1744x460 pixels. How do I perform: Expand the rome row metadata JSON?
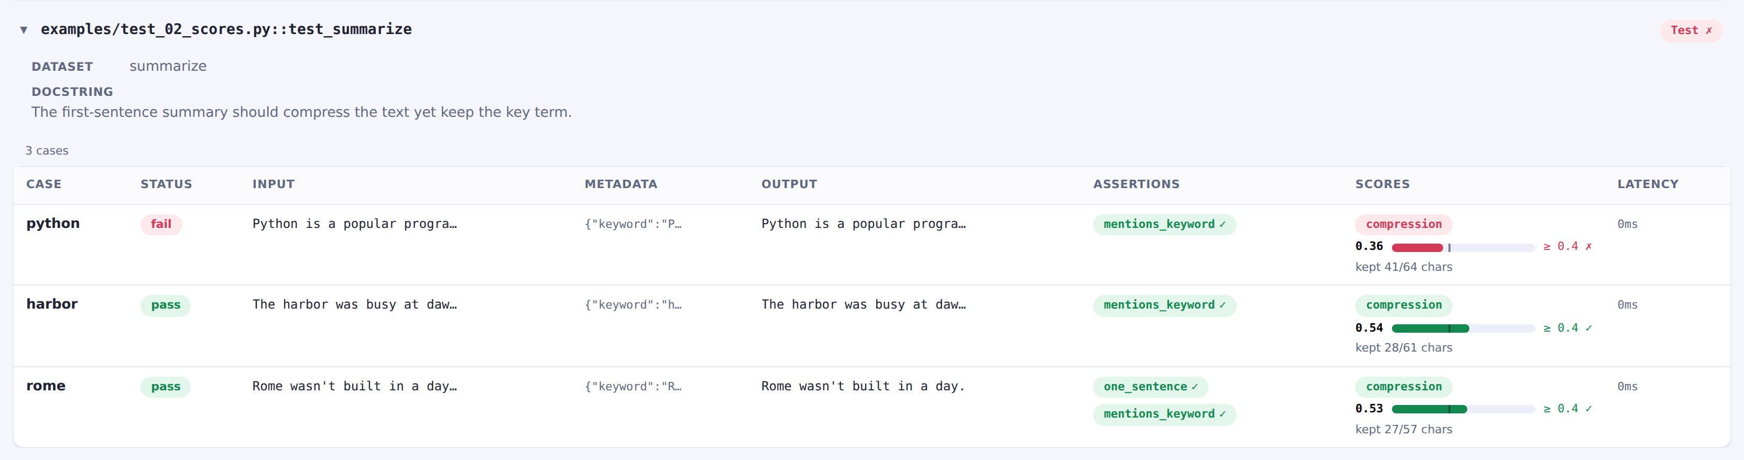(x=633, y=386)
